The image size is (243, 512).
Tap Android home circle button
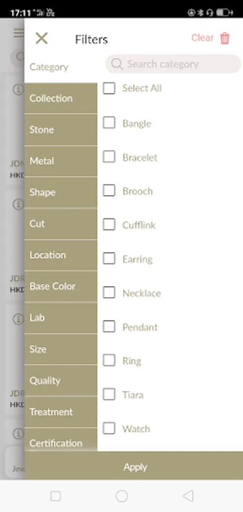pos(122,496)
